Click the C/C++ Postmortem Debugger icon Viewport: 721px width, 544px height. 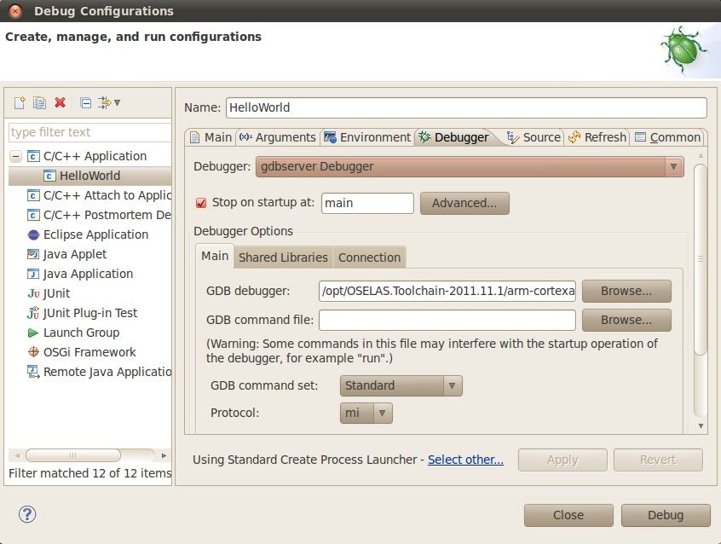click(33, 215)
